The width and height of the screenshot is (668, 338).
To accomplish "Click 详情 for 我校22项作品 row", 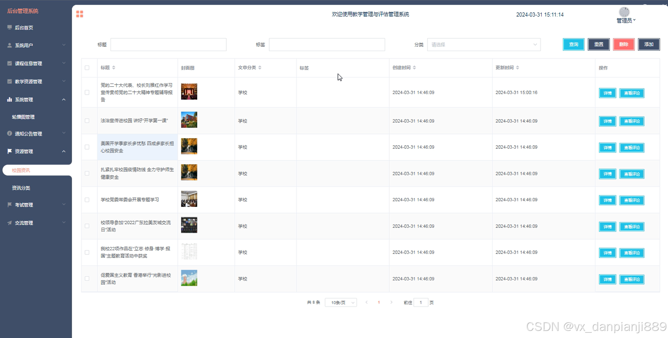I will (x=607, y=253).
